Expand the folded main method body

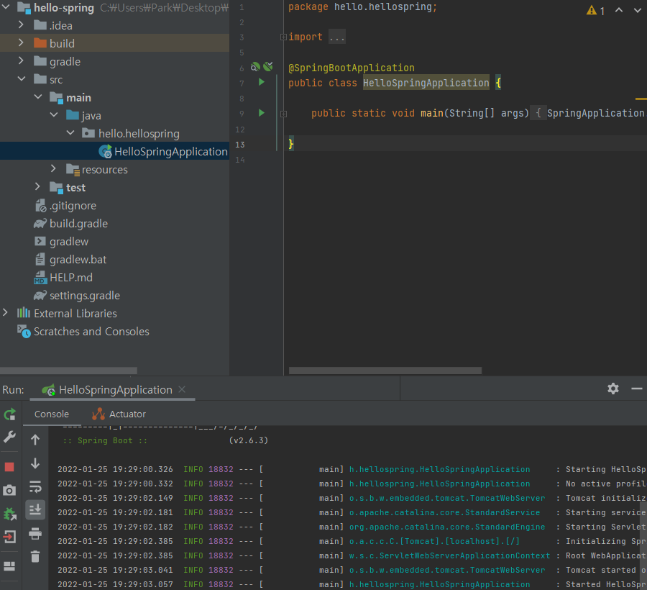283,114
